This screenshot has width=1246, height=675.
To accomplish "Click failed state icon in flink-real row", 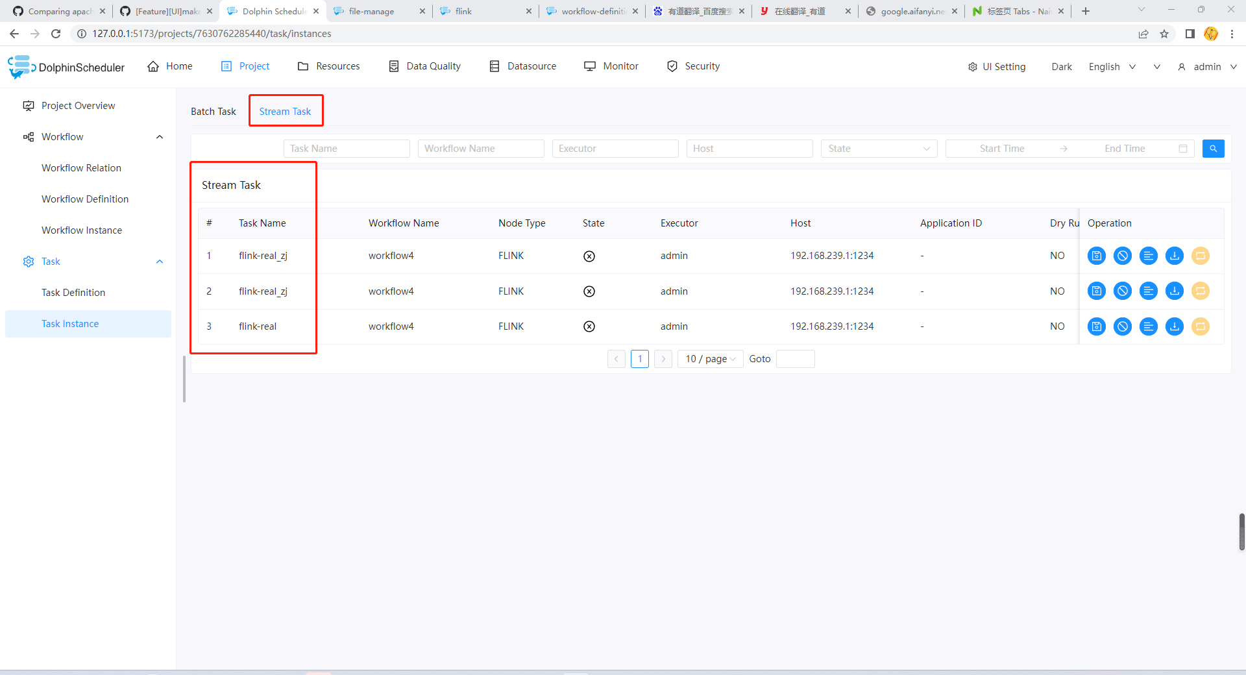I will pyautogui.click(x=589, y=326).
